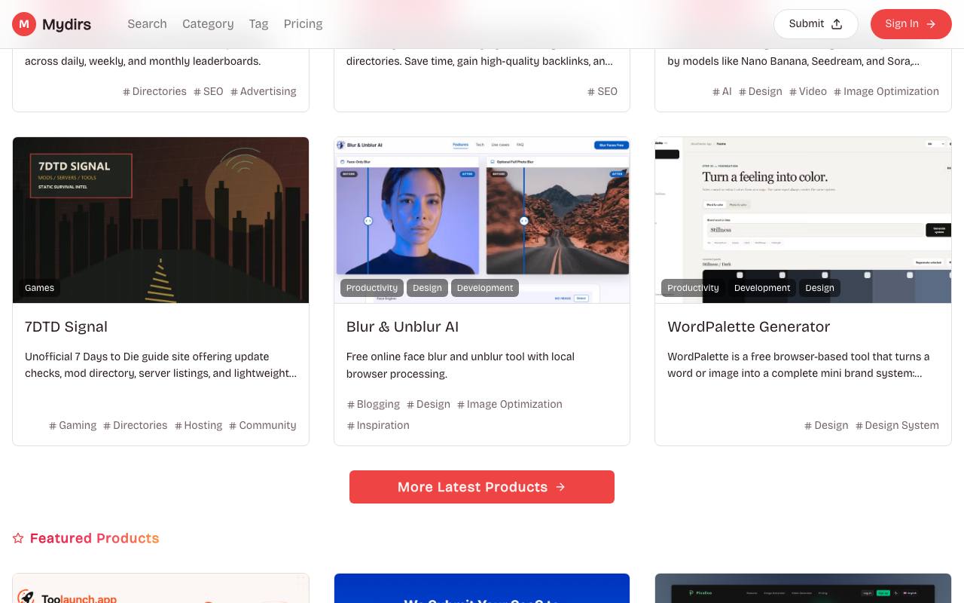Image resolution: width=964 pixels, height=603 pixels.
Task: Click 'WordPalette is a free browser-based tool' description
Action: pyautogui.click(x=798, y=365)
